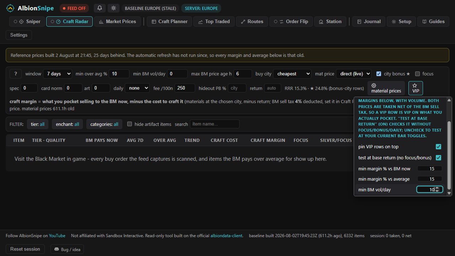455x256 pixels.
Task: Click VIP panel min BM vol/day stepper
Action: coord(437,190)
